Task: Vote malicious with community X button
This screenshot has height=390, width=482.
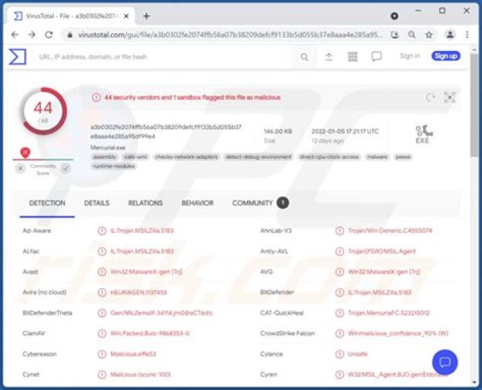Action: [x=21, y=169]
